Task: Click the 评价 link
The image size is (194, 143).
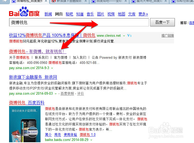Action: coord(81,94)
